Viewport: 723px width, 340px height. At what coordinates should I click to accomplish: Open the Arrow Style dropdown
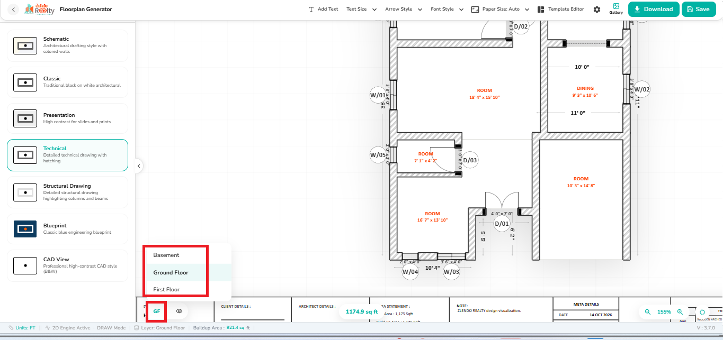coord(404,10)
